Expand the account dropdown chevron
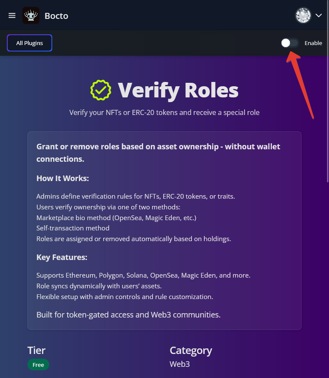Image resolution: width=329 pixels, height=378 pixels. pos(319,15)
